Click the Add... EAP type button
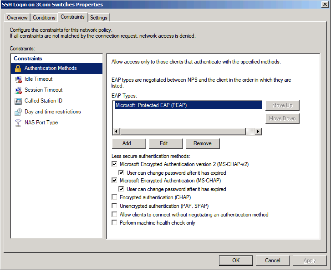Image resolution: width=331 pixels, height=270 pixels. 129,143
